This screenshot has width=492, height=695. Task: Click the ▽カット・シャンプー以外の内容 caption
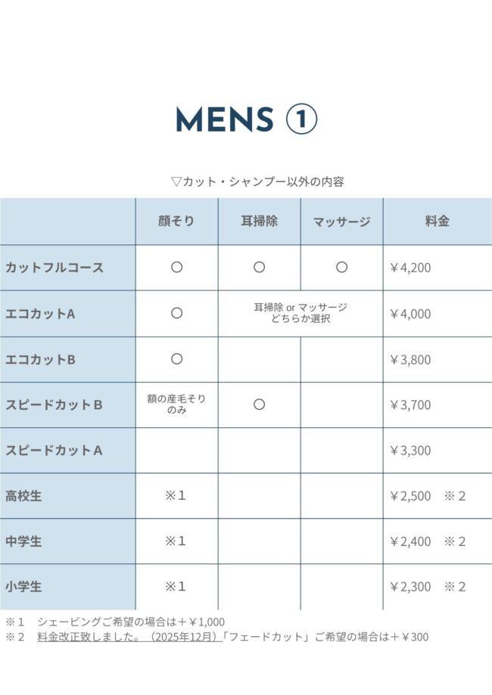[258, 182]
